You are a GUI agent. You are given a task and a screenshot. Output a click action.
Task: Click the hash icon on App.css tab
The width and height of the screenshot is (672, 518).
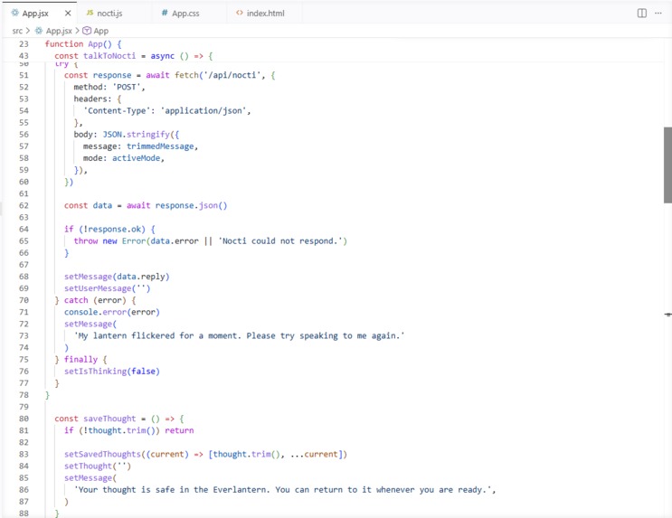165,13
